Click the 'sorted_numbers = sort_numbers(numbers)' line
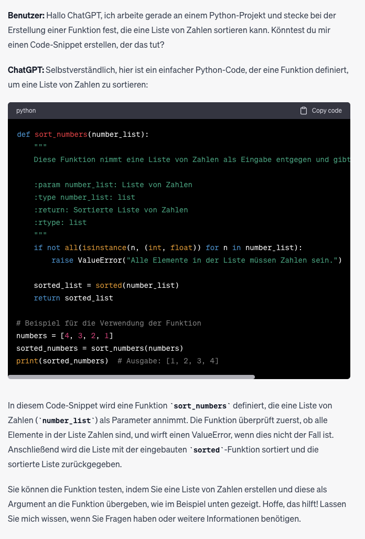Viewport: 365px width, 539px height. 100,348
